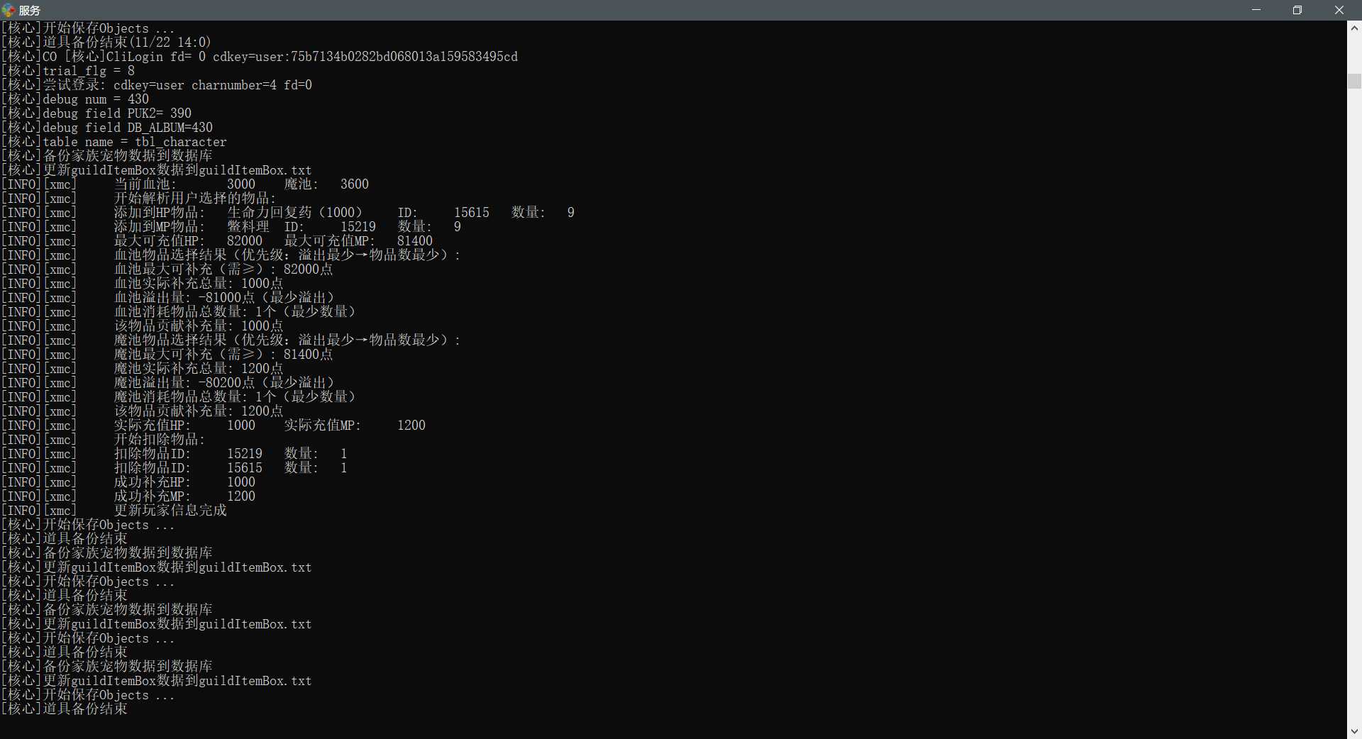Click the 尝试登录: cdkey=user charnumber=4 line
This screenshot has width=1362, height=739.
(x=157, y=85)
